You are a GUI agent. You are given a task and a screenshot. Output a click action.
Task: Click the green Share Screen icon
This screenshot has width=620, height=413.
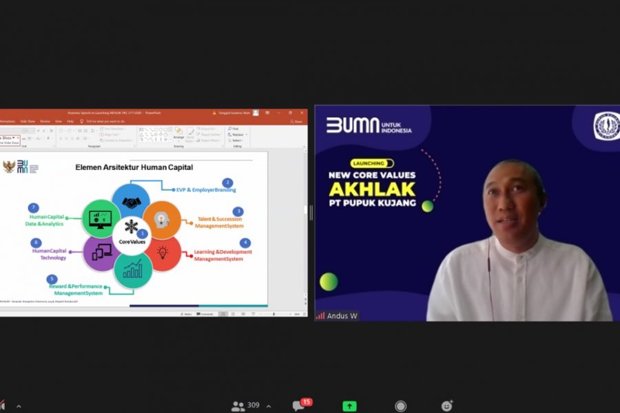click(350, 406)
